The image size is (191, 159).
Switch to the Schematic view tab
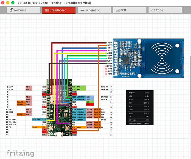tap(94, 10)
